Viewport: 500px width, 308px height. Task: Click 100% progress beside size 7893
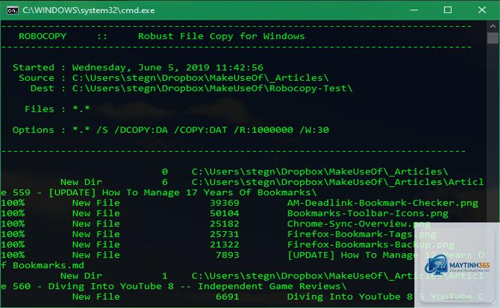[13, 255]
